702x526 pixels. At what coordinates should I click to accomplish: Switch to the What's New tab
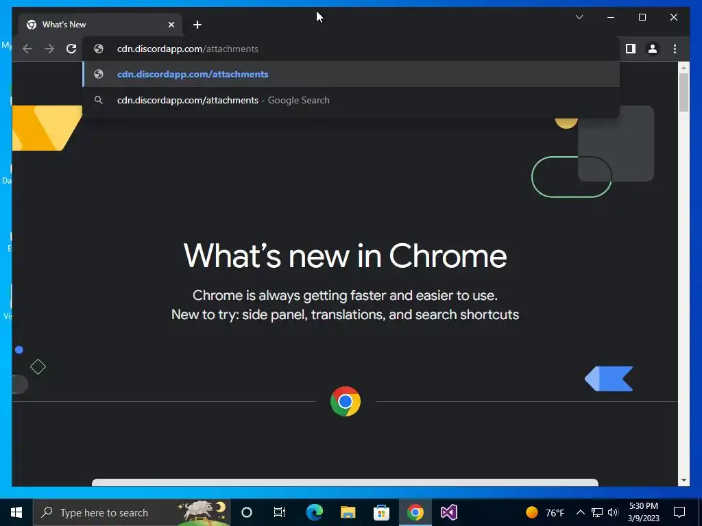(100, 25)
